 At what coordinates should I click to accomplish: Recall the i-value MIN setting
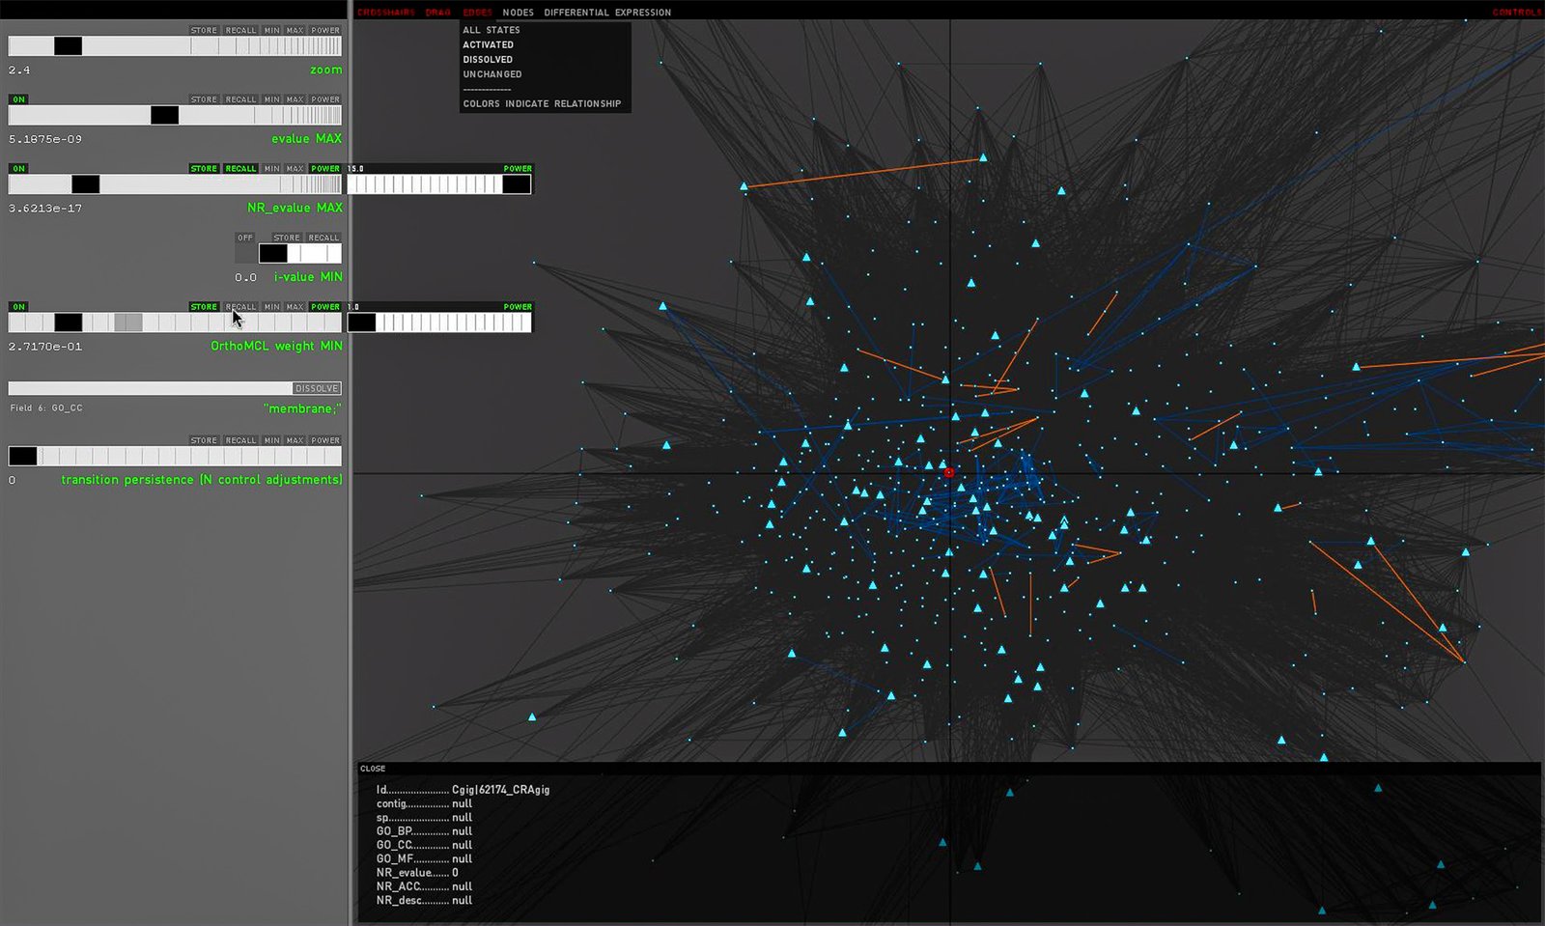click(x=323, y=238)
